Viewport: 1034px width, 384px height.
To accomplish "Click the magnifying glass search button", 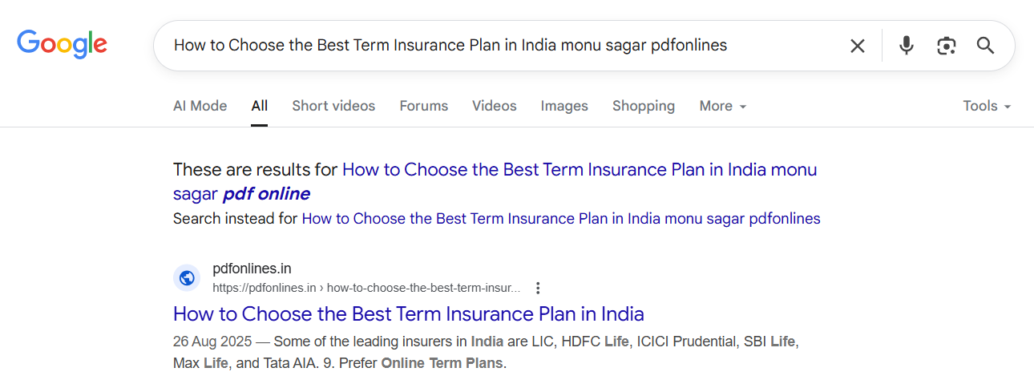I will coord(985,46).
